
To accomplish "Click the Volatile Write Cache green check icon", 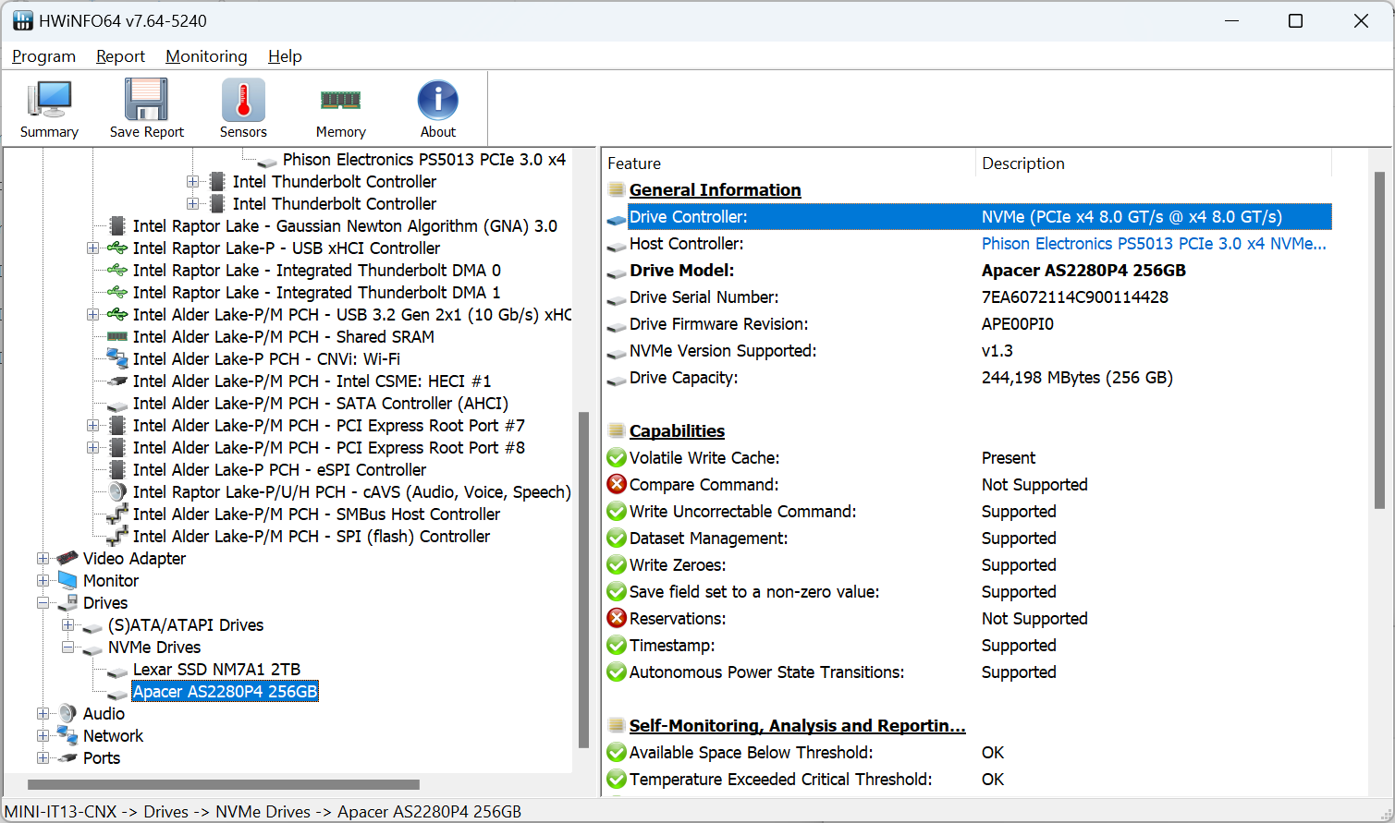I will (617, 457).
